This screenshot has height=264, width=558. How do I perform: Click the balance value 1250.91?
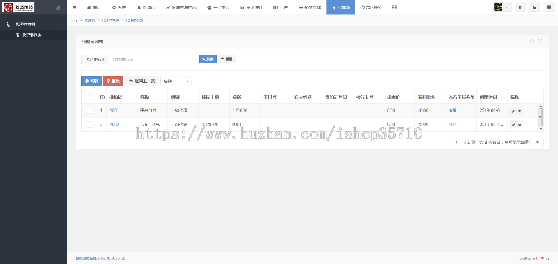pyautogui.click(x=240, y=111)
